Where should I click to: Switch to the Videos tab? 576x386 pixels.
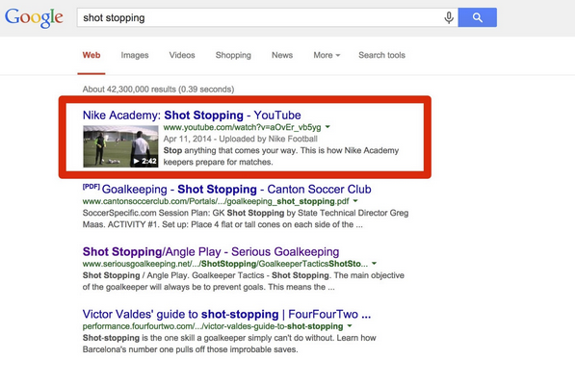182,55
